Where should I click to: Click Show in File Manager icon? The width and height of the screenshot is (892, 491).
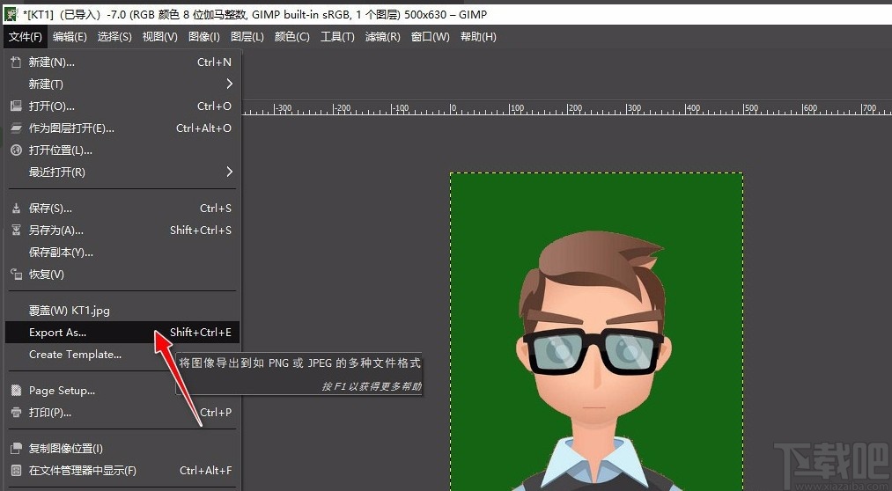pos(16,471)
